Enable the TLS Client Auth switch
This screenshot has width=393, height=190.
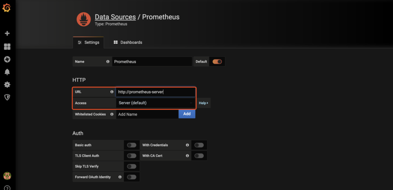[132, 156]
